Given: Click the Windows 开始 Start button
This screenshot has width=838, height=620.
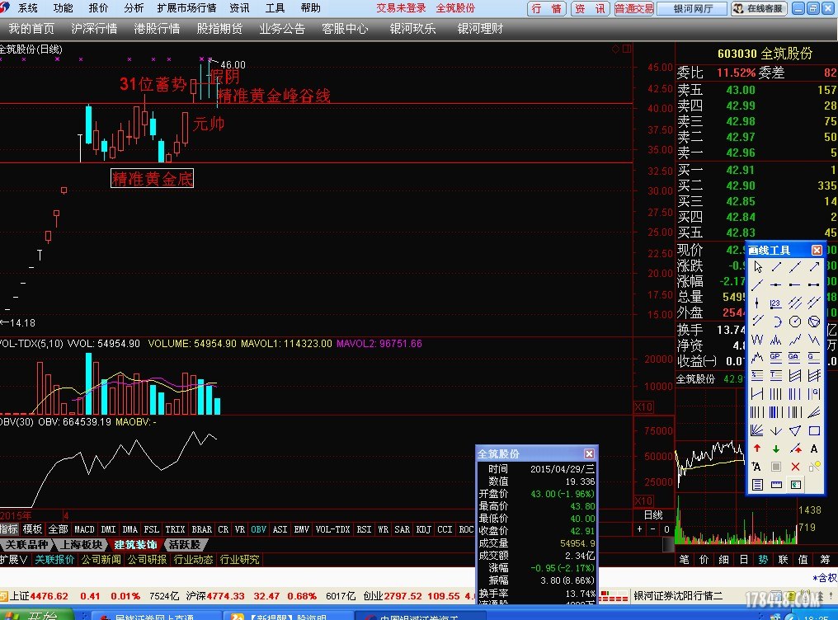Looking at the screenshot, I should point(36,614).
